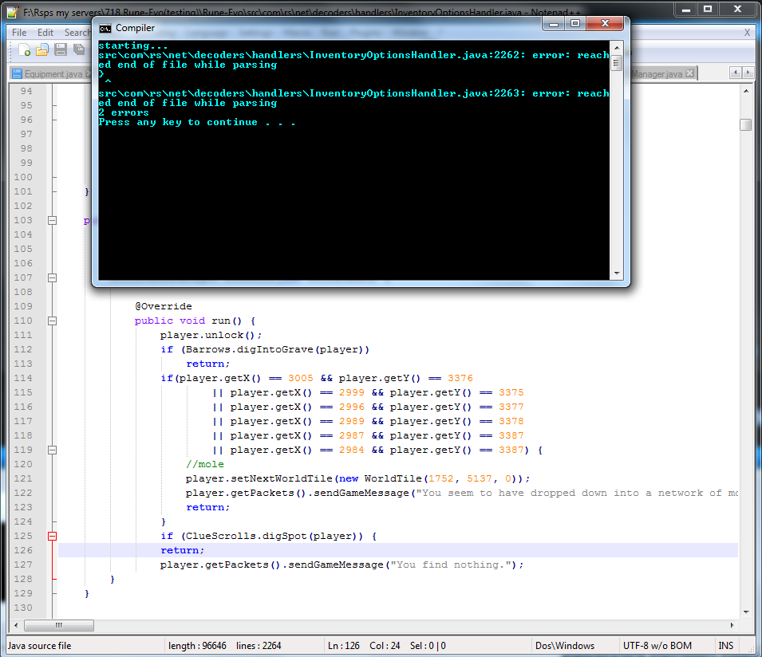
Task: Click the Compiler console scroll-down arrow
Action: click(617, 273)
